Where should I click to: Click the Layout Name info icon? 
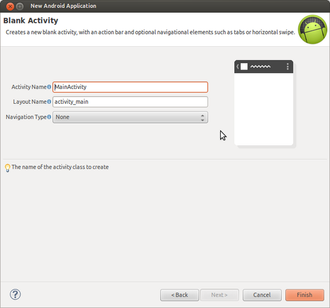[x=49, y=102]
